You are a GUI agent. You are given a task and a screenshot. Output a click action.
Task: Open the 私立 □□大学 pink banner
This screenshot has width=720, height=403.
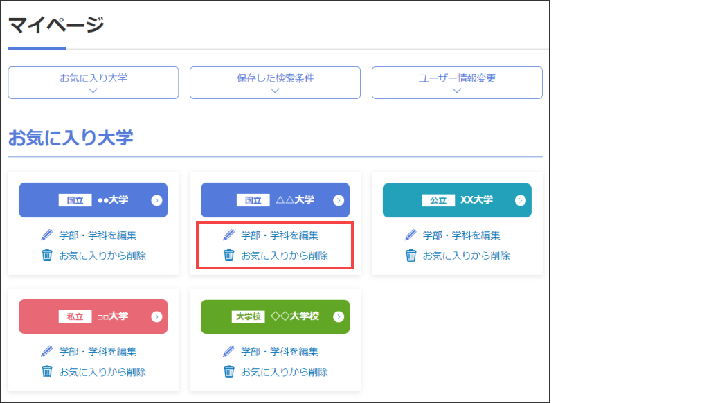click(93, 316)
